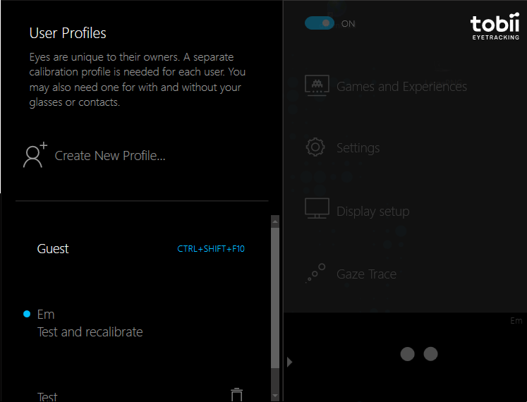The width and height of the screenshot is (527, 402).
Task: Click Test and recalibrate link
Action: point(90,332)
